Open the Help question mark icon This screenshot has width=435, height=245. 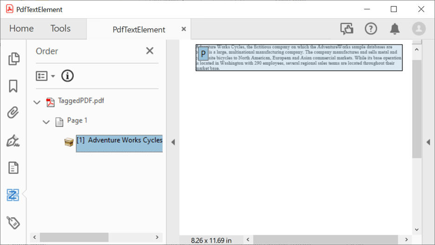(x=371, y=29)
